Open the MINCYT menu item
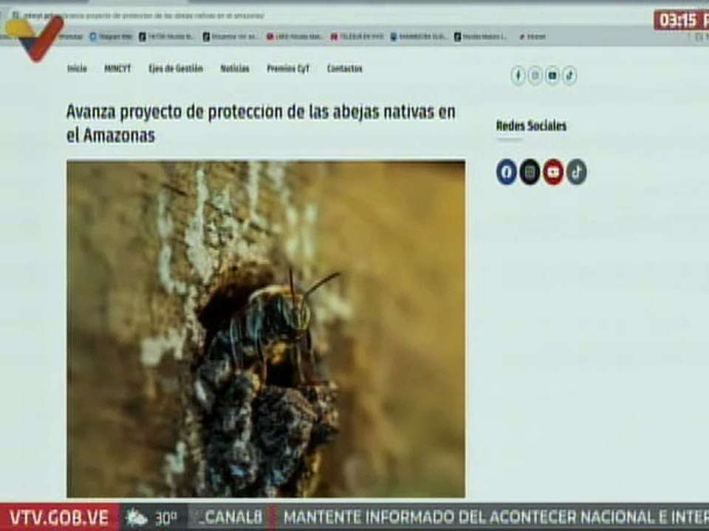The width and height of the screenshot is (709, 531). click(x=117, y=69)
